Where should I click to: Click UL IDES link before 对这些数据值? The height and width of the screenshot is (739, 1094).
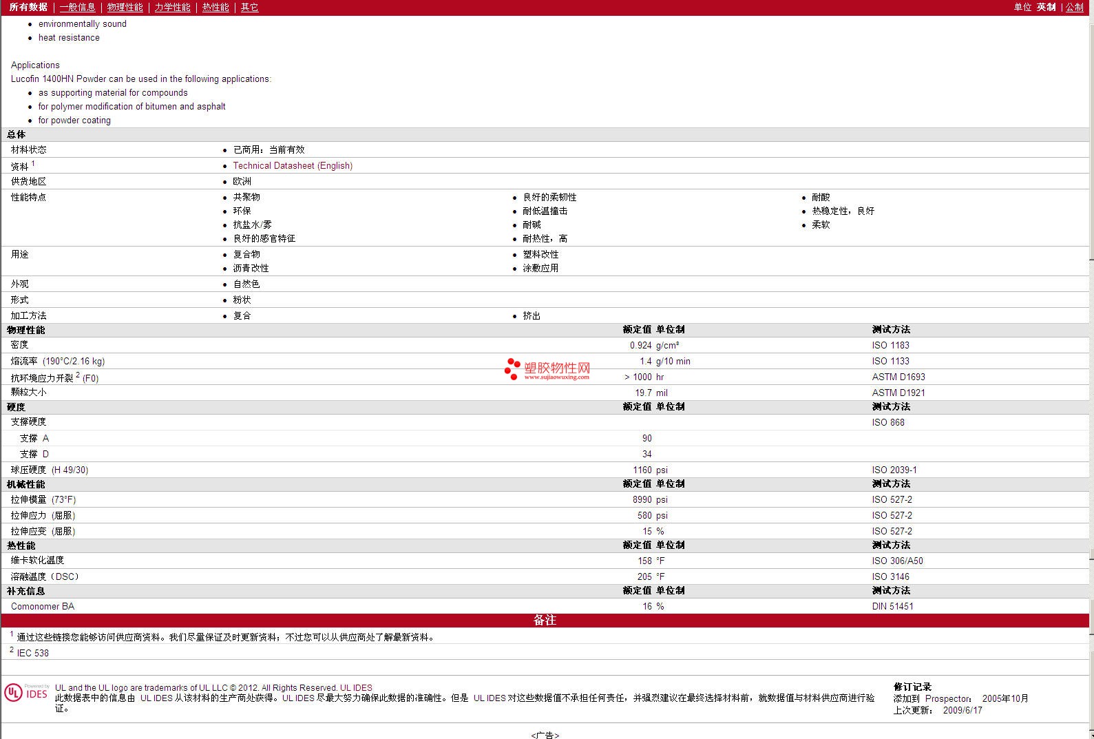[x=489, y=698]
